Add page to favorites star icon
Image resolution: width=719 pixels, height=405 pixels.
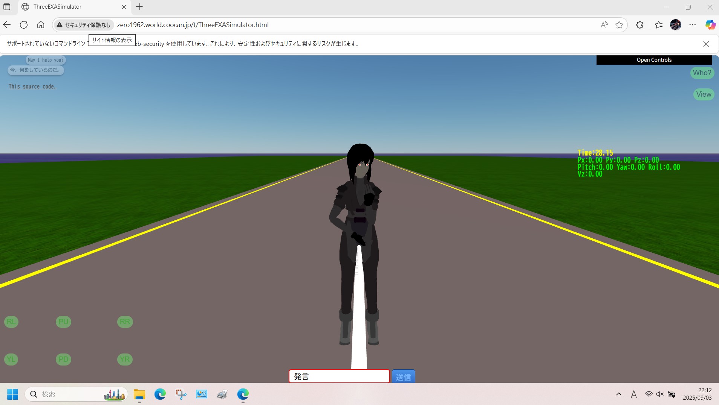pyautogui.click(x=619, y=25)
